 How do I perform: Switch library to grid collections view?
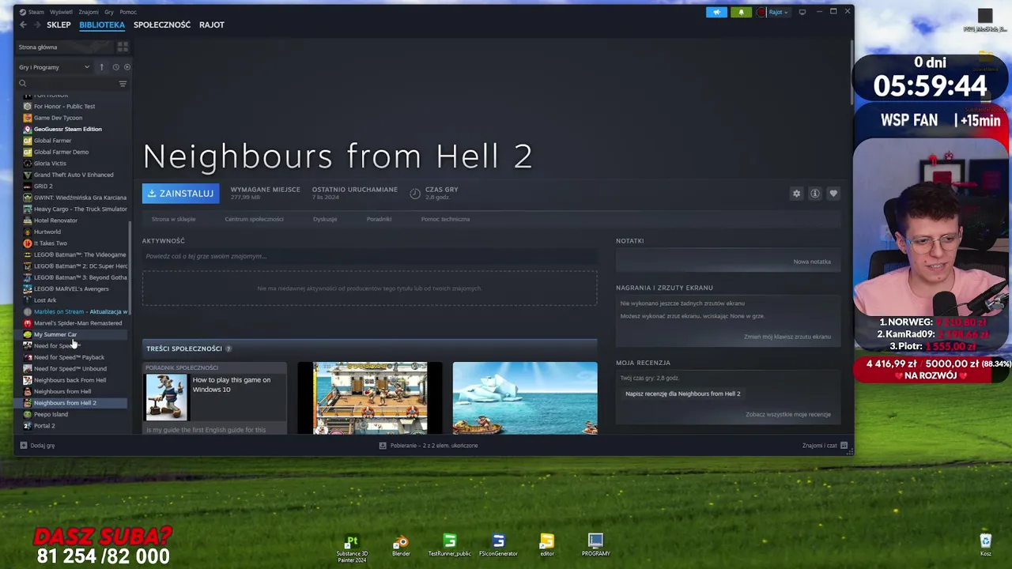click(x=123, y=47)
